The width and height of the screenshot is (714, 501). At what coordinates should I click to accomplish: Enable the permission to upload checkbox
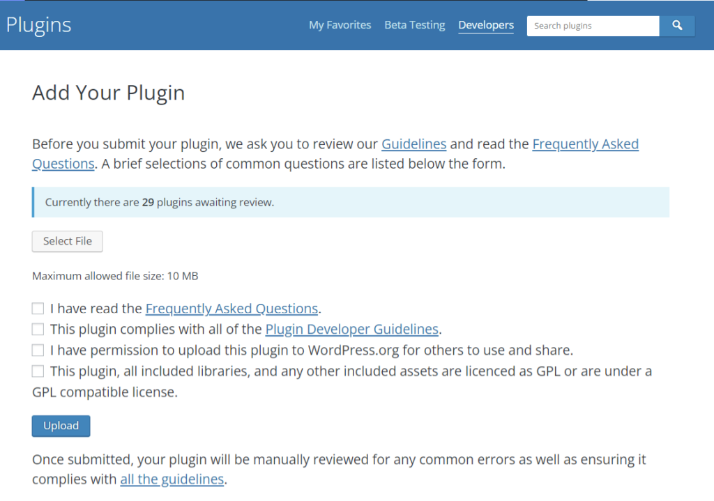[38, 350]
